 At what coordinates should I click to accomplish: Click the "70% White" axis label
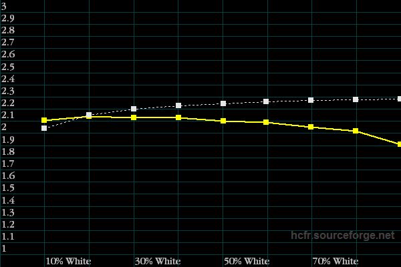pyautogui.click(x=336, y=262)
